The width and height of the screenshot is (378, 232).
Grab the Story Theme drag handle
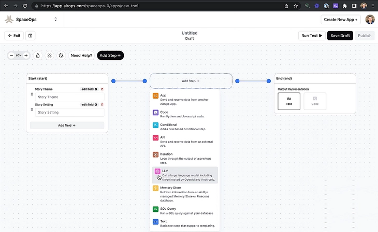(x=32, y=94)
